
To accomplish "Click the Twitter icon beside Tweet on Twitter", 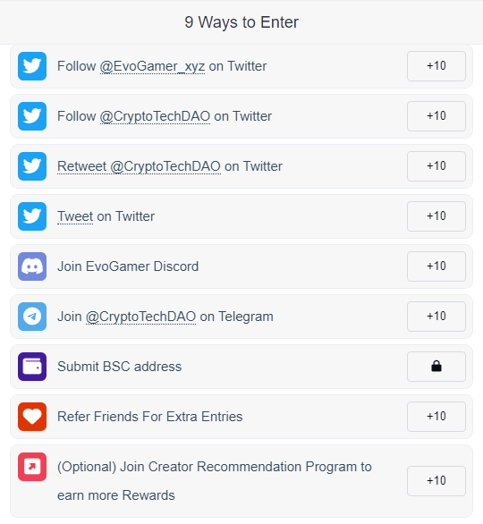I will coord(32,216).
